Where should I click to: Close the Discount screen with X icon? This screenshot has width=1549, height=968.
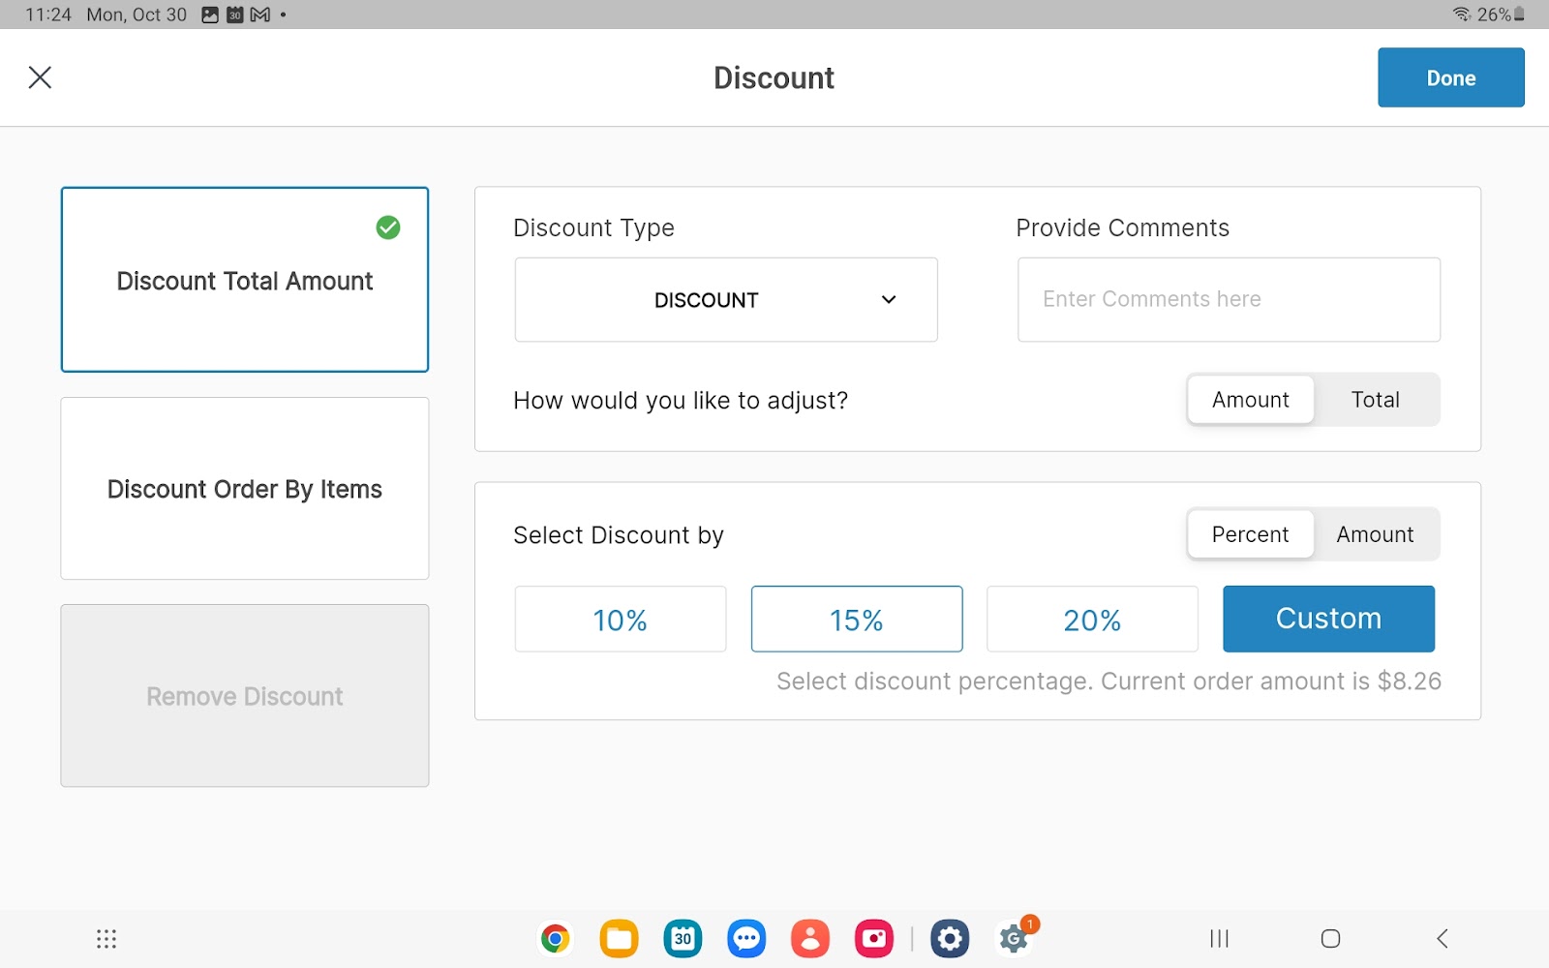click(40, 77)
